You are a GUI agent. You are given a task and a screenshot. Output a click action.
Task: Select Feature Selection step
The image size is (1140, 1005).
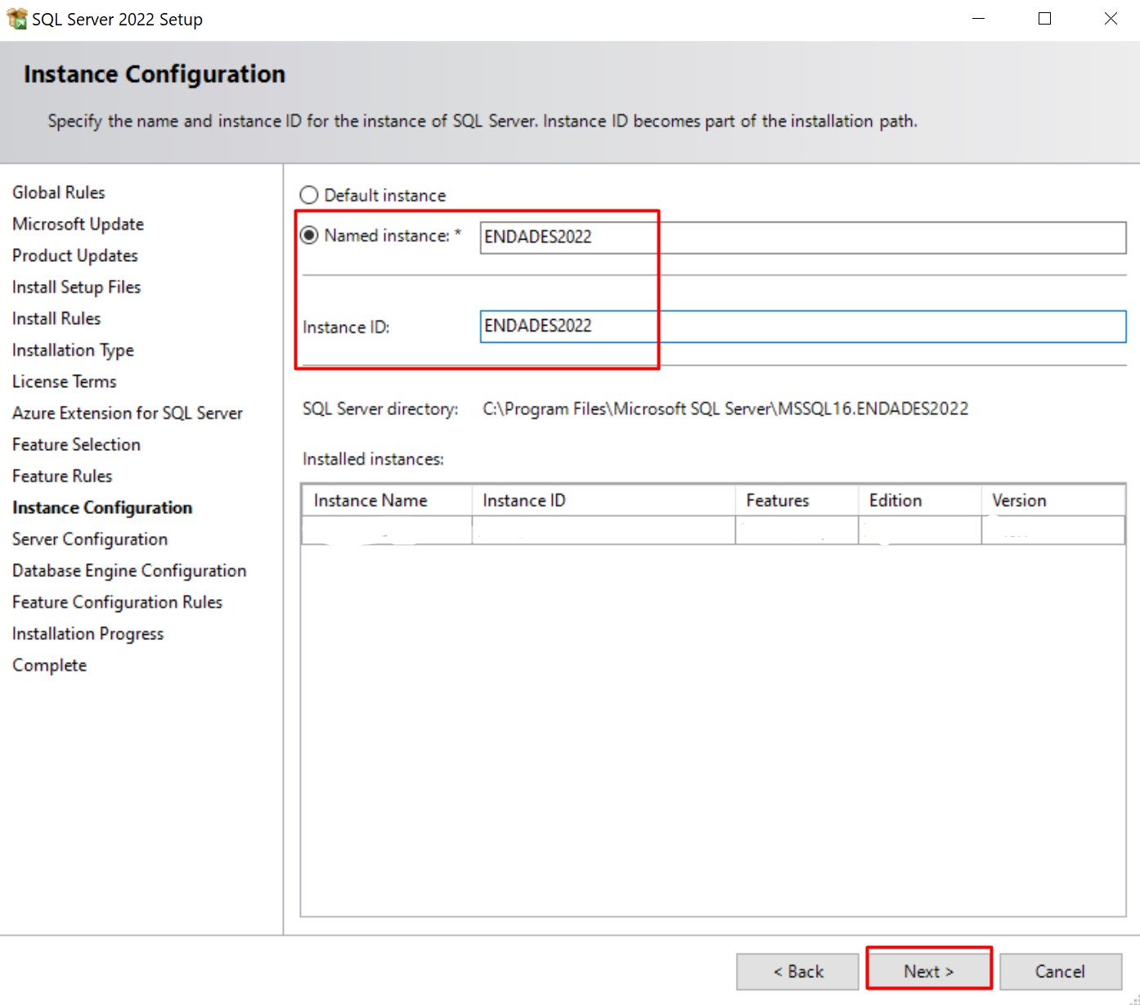76,444
